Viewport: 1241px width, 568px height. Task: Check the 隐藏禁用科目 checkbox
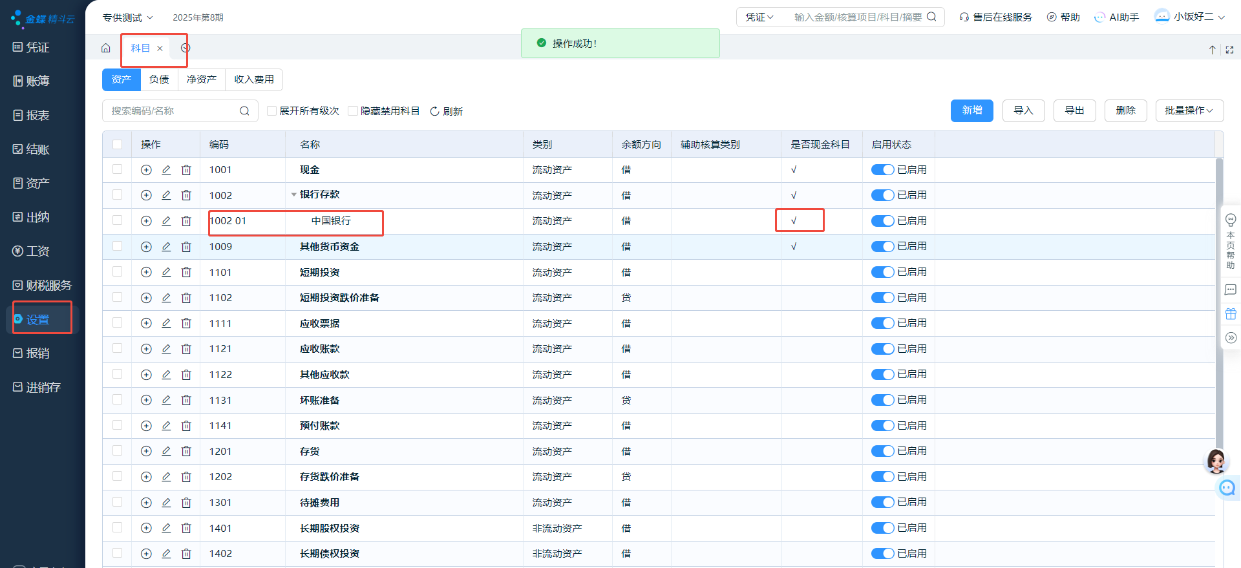[x=353, y=111]
